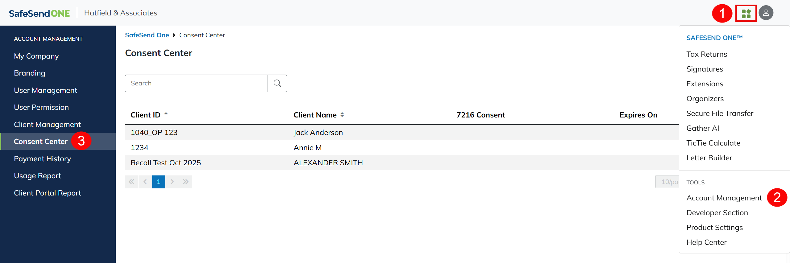Select the Jack Anderson client row
This screenshot has height=263, width=790.
point(318,133)
